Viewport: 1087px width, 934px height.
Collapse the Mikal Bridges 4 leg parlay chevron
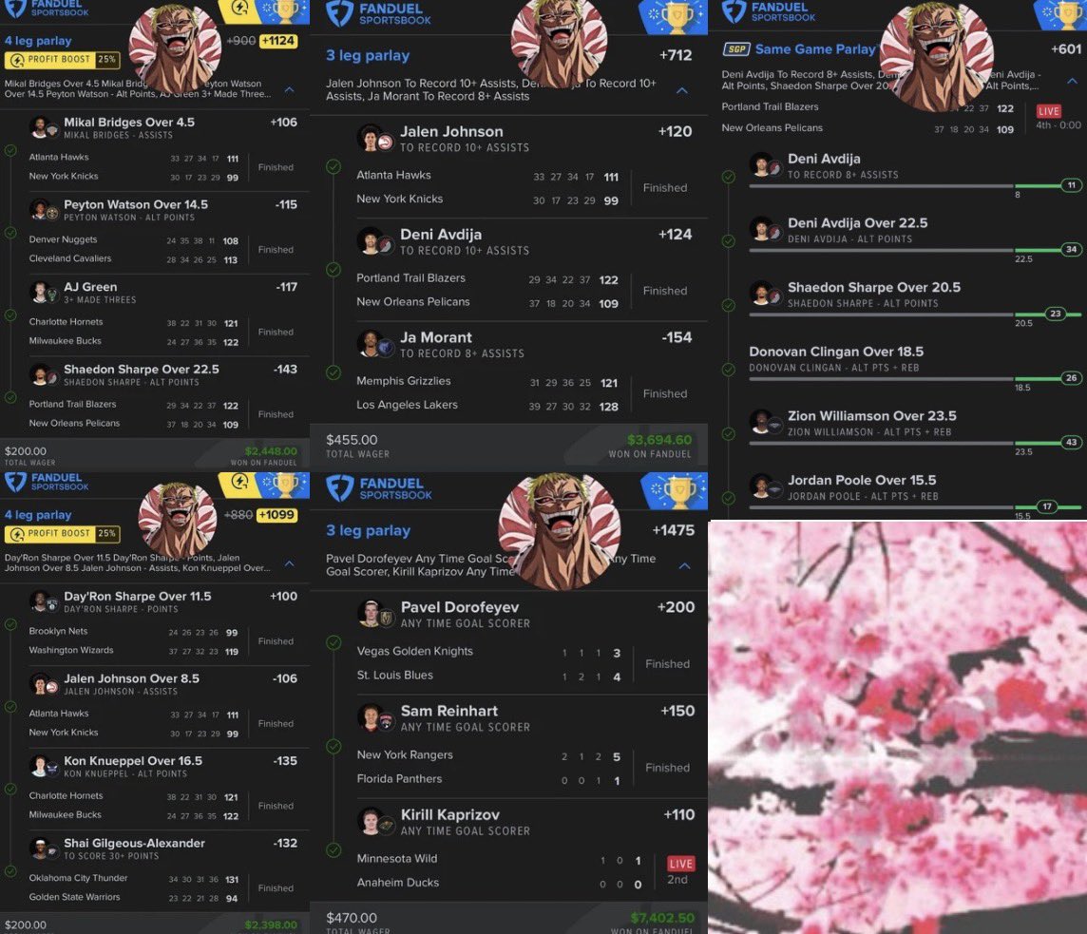pos(289,89)
